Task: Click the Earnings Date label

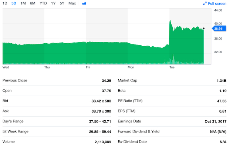Action: tap(129, 121)
